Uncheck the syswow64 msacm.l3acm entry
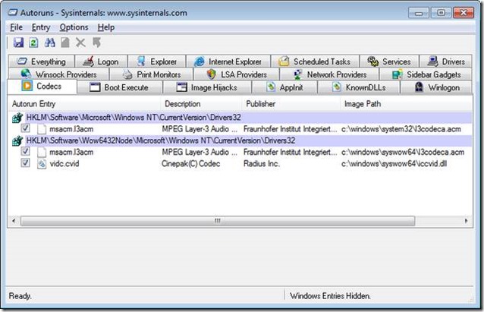Viewport: 484px width, 312px height. pyautogui.click(x=25, y=151)
